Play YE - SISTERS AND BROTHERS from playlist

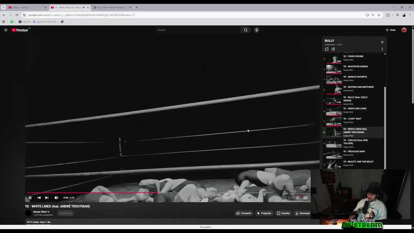(x=353, y=89)
